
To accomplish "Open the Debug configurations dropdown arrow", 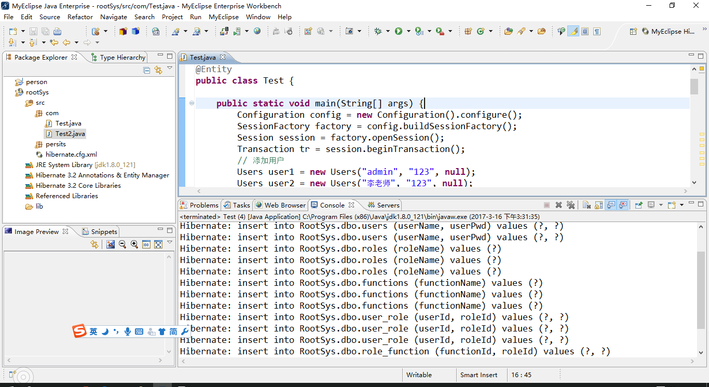I will pyautogui.click(x=388, y=31).
